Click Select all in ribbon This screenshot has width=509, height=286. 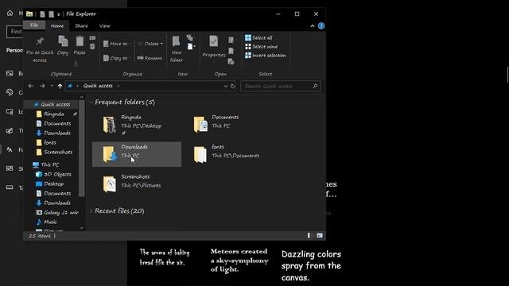[258, 37]
